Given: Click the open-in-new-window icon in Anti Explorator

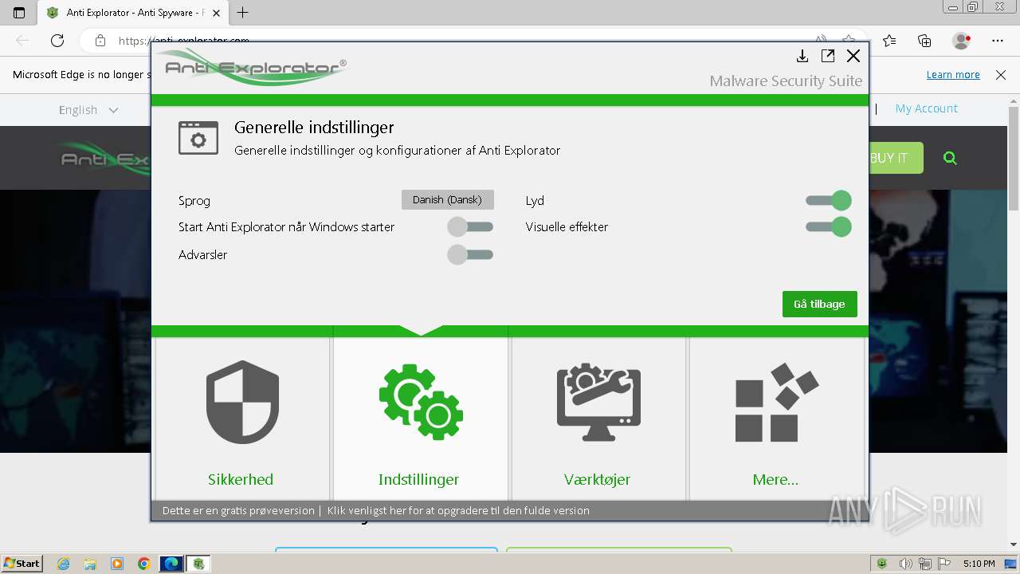Looking at the screenshot, I should (x=828, y=56).
